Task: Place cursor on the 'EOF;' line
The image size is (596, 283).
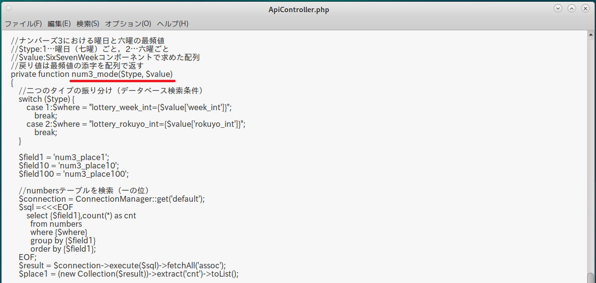Action: point(27,257)
